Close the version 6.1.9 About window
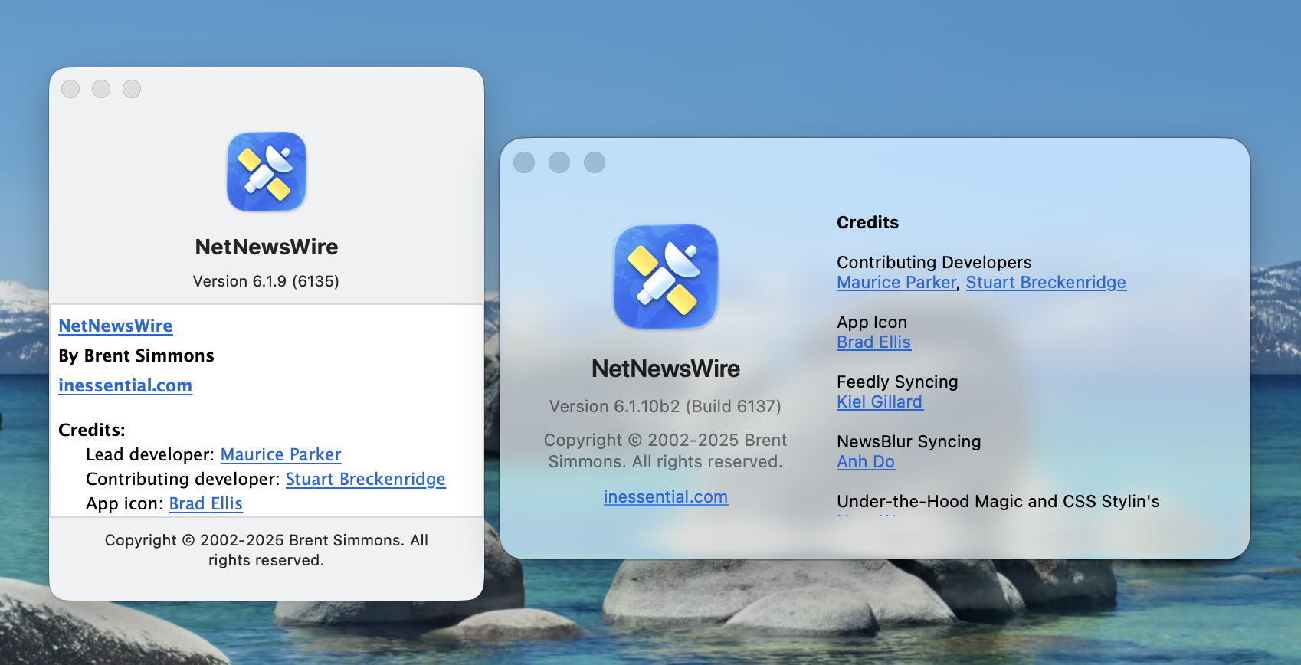1301x665 pixels. (70, 89)
